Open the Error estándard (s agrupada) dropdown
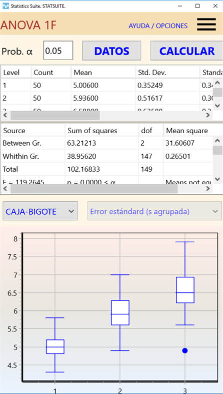223x394 pixels. pos(154,211)
